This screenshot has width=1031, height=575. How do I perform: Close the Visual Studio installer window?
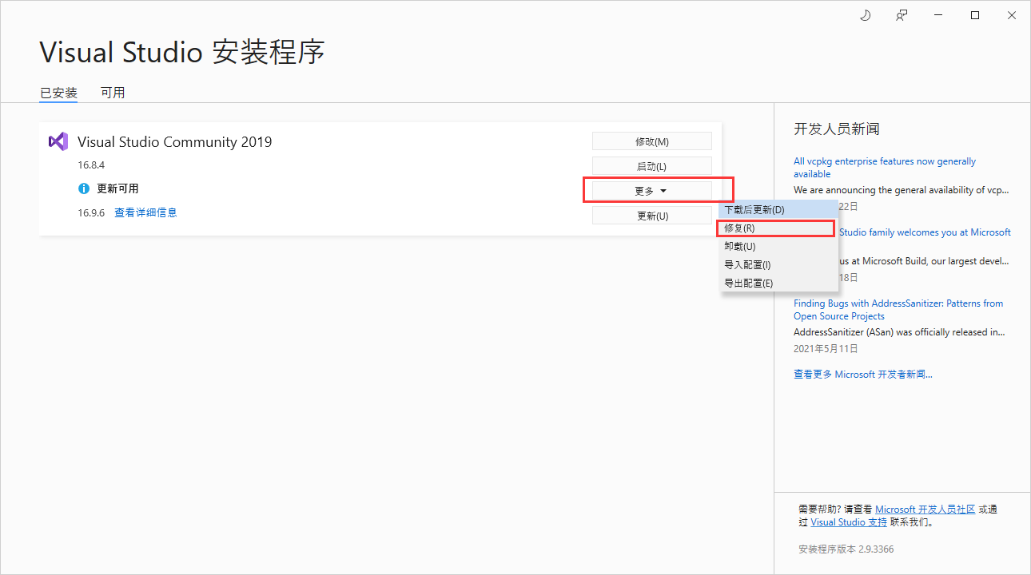tap(1012, 15)
